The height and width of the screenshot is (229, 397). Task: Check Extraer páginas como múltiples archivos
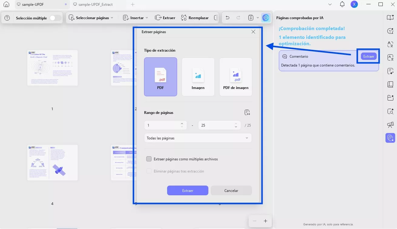[x=149, y=159]
